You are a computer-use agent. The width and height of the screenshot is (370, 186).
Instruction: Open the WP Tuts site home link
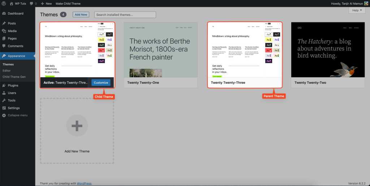click(x=18, y=4)
